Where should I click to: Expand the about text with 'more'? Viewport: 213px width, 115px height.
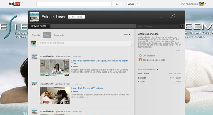click(178, 51)
